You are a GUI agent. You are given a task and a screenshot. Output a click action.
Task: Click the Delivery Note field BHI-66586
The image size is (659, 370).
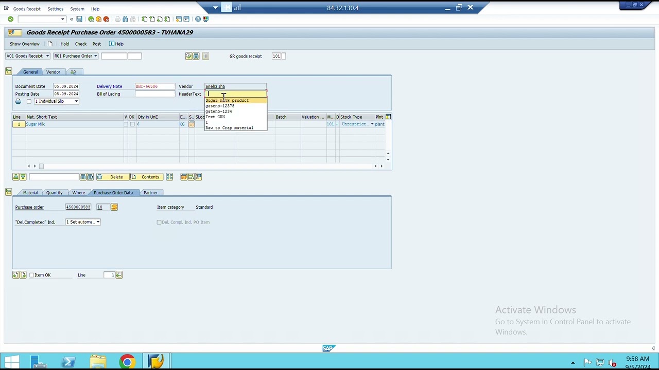pyautogui.click(x=155, y=86)
